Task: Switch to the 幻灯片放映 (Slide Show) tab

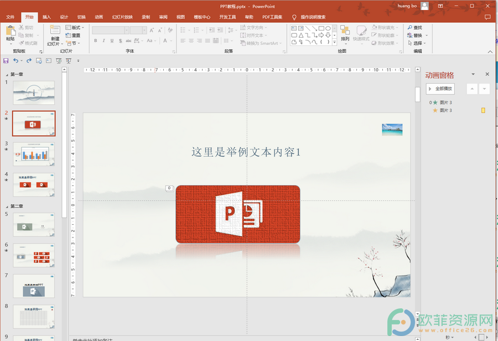Action: [122, 17]
